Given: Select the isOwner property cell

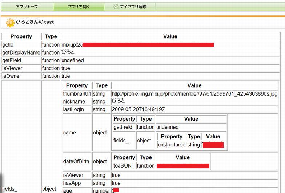Looking at the screenshot, I should [21, 76].
